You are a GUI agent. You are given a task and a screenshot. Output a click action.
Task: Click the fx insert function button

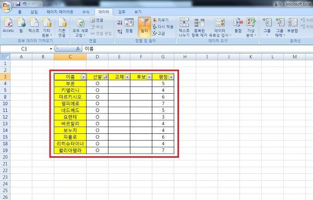tap(78, 49)
